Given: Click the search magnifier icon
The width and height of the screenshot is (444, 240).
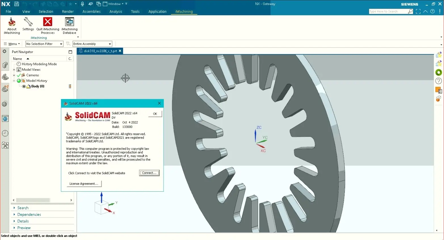Looking at the screenshot, I should point(410,11).
